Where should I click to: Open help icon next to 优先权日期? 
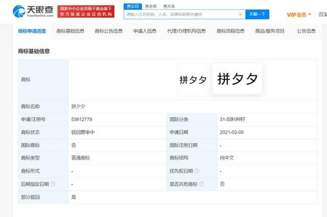click(197, 171)
